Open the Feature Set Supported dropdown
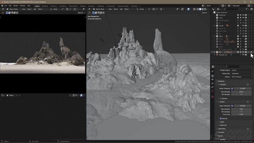 click(242, 74)
